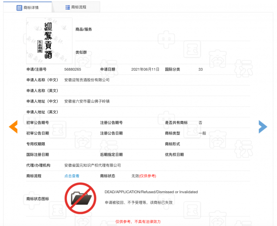The height and width of the screenshot is (226, 277).
Task: Click the red prohibited folder status icon
Action: click(x=80, y=198)
